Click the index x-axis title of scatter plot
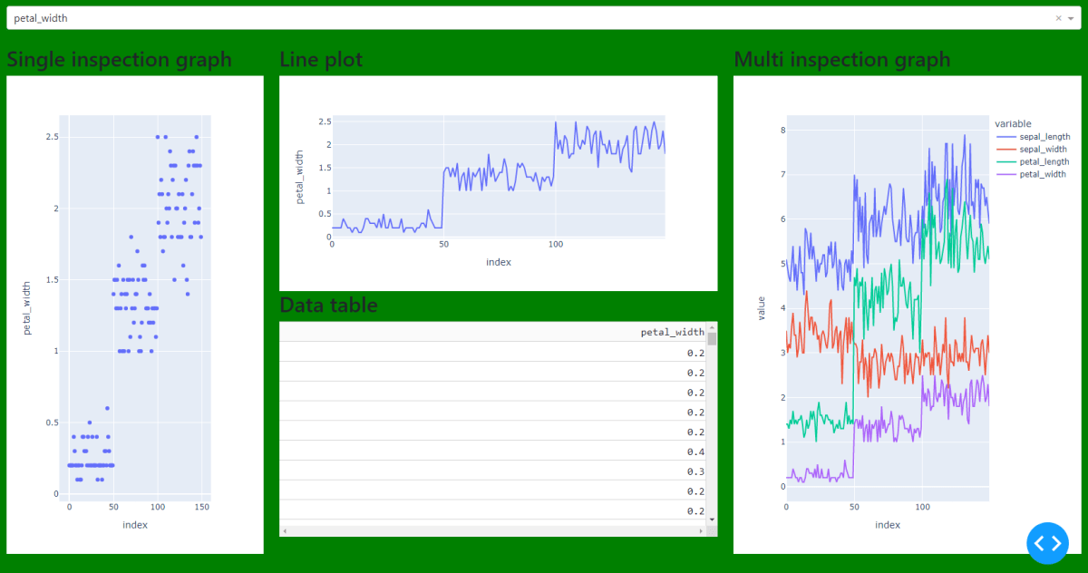This screenshot has width=1088, height=573. (x=135, y=525)
